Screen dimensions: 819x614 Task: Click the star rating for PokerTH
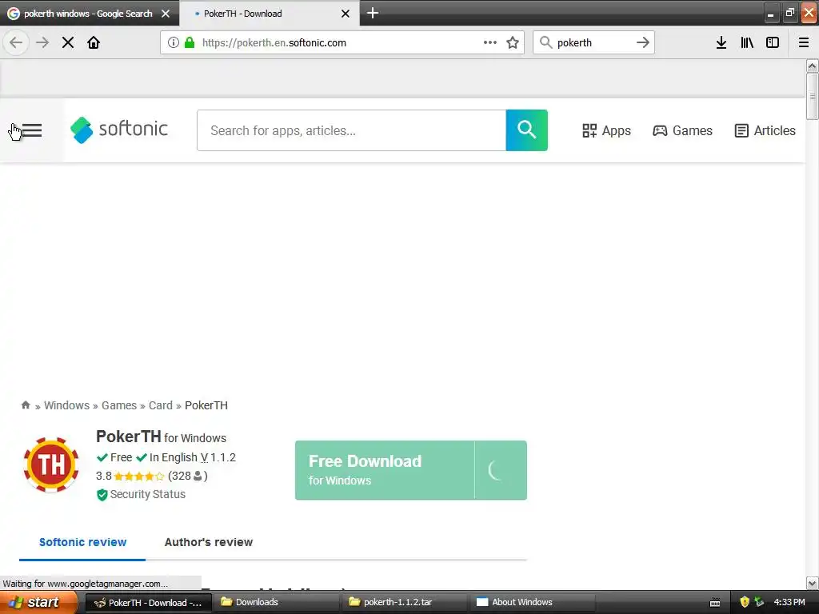[139, 476]
